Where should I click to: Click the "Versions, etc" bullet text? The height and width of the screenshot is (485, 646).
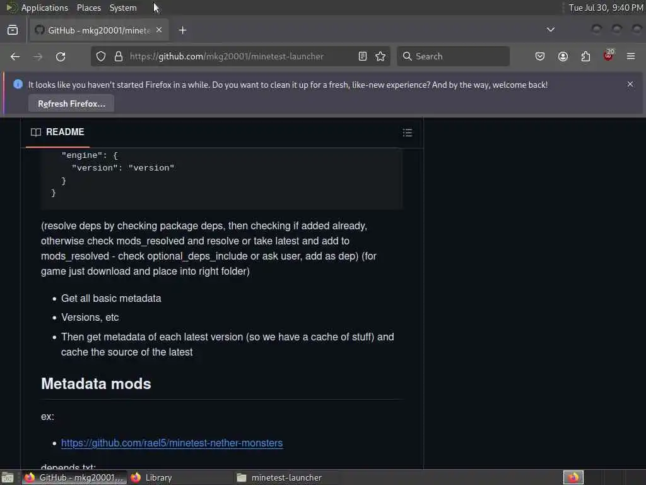point(90,318)
